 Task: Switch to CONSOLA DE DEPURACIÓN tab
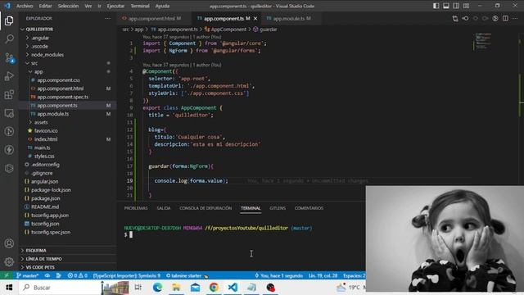pyautogui.click(x=206, y=208)
